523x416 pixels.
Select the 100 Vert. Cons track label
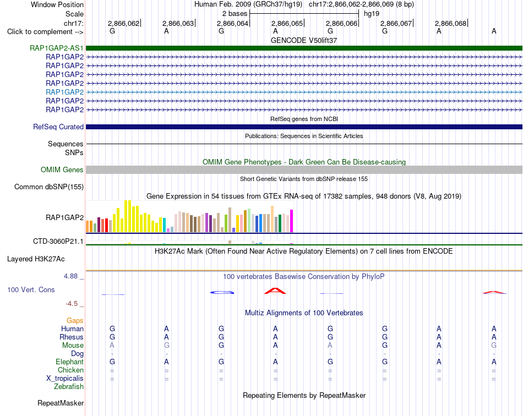click(31, 289)
